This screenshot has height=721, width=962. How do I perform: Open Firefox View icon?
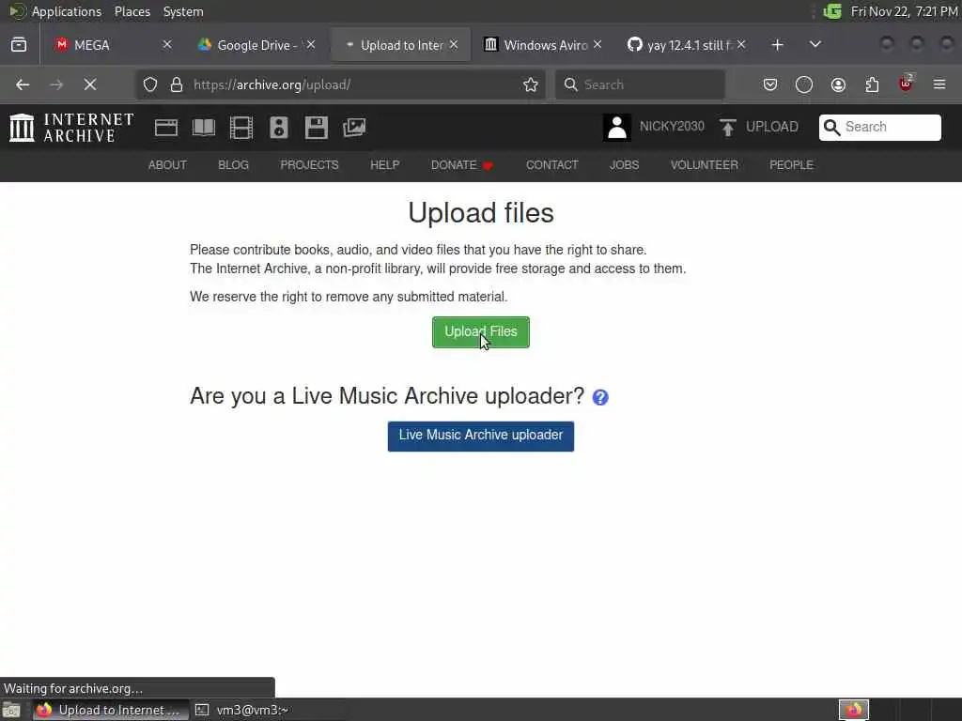(x=19, y=45)
